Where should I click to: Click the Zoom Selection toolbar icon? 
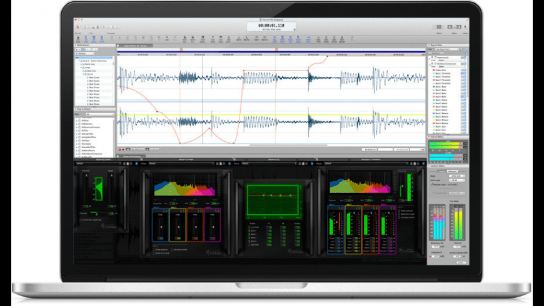pyautogui.click(x=342, y=39)
